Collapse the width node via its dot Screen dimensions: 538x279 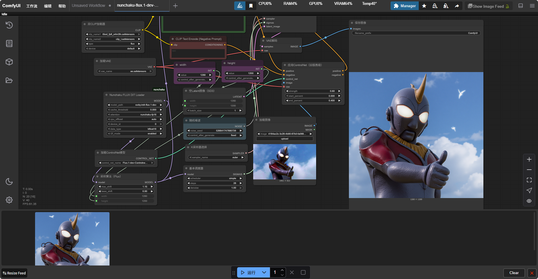click(x=177, y=65)
